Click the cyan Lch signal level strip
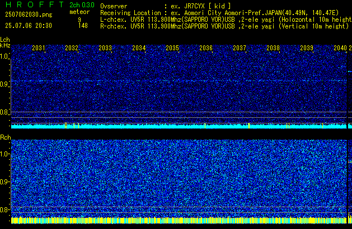Screen dimensions: 352x229 (179, 126)
